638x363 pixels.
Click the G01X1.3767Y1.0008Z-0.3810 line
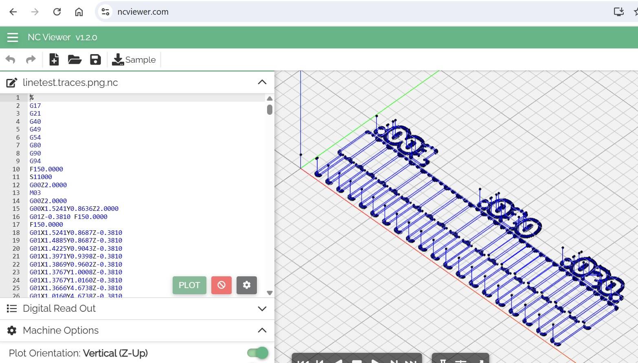click(x=76, y=272)
